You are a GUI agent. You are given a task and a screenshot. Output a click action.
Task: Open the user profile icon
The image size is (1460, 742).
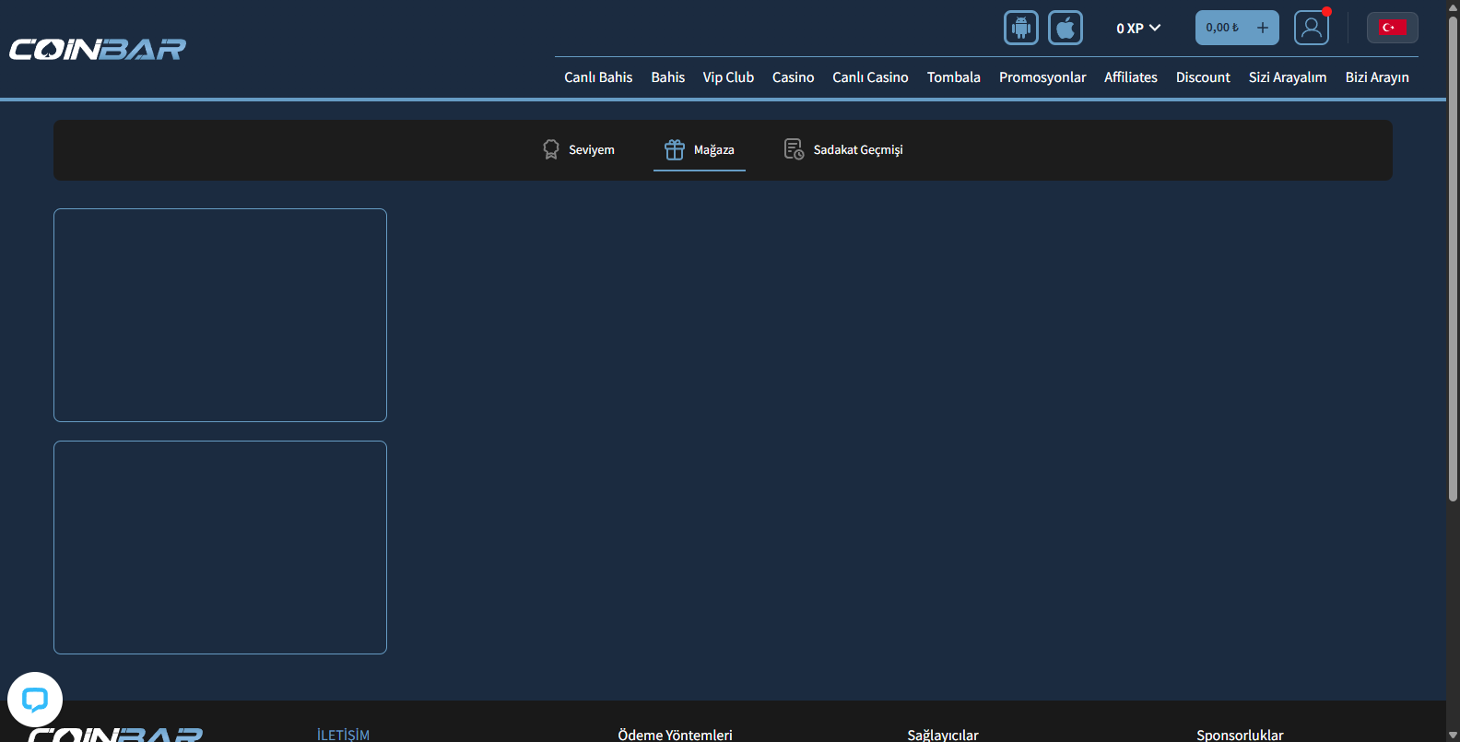click(x=1311, y=28)
